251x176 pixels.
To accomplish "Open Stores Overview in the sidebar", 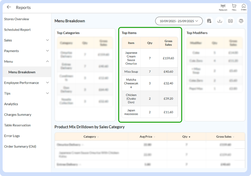I will [x=17, y=19].
